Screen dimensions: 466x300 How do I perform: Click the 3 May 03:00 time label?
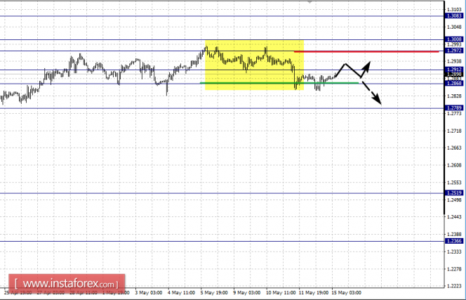[149, 293]
